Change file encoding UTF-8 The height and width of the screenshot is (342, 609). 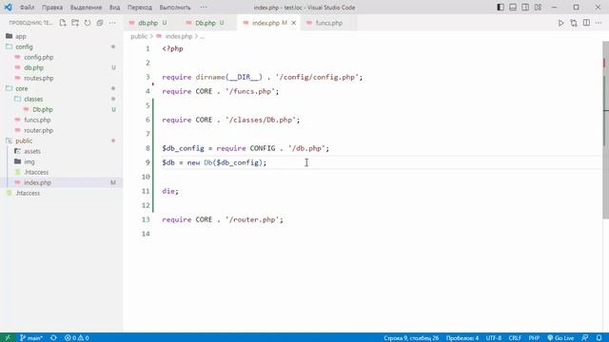[494, 338]
